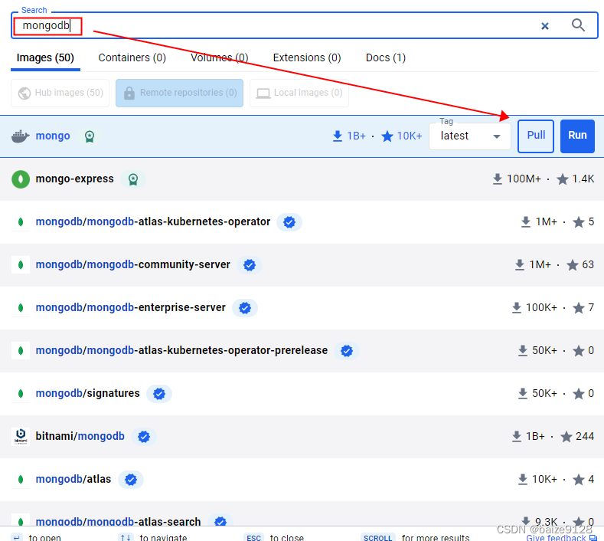Click download icon showing 100K+
This screenshot has height=541, width=604.
tap(517, 308)
